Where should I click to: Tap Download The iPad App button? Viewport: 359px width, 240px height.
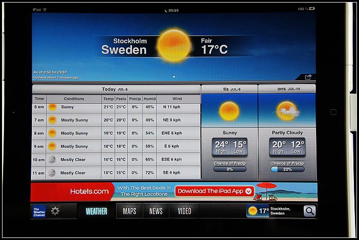[214, 191]
